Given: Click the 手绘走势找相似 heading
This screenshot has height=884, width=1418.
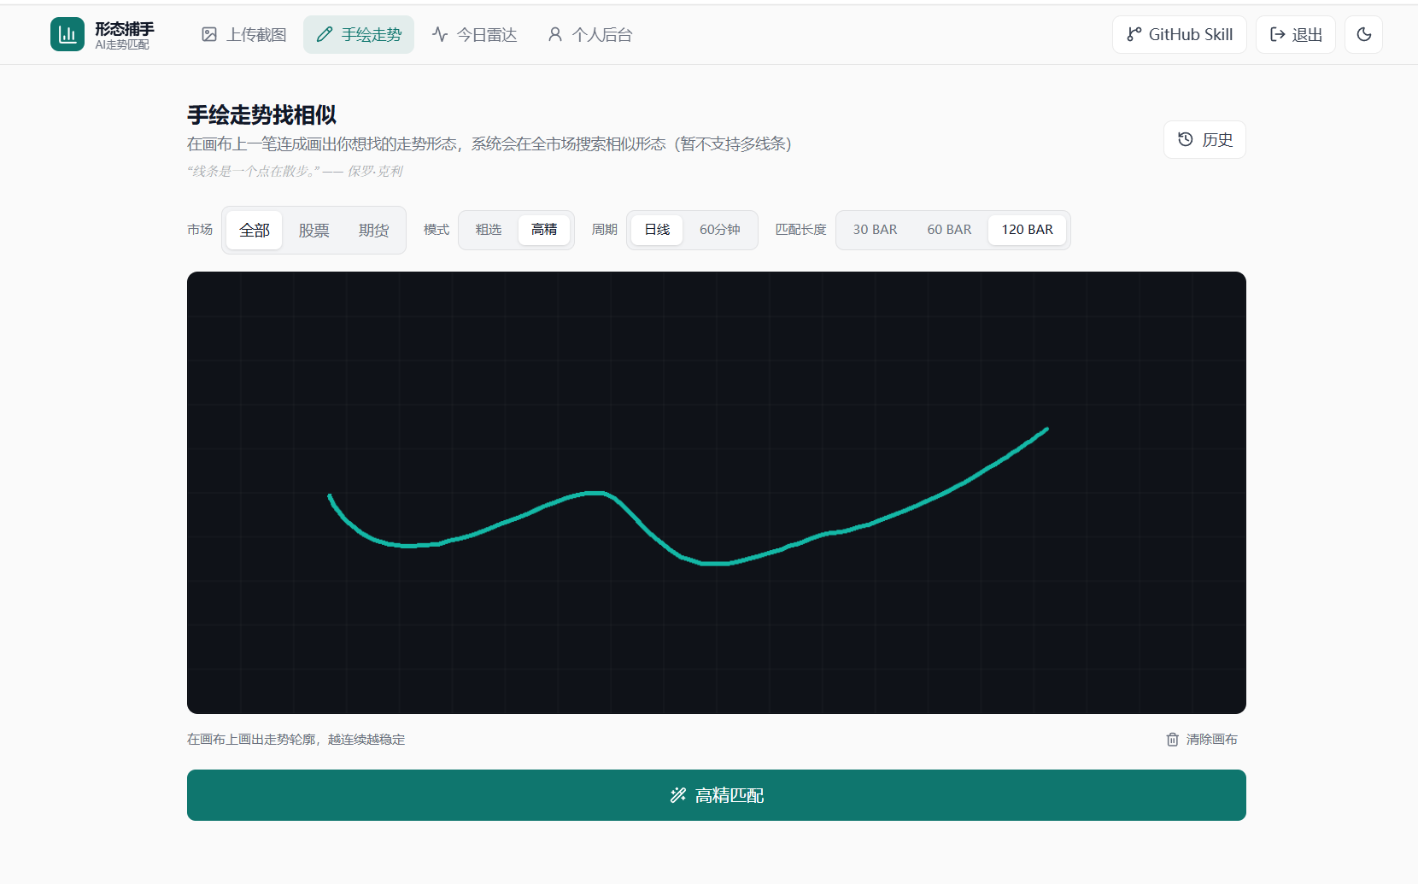Looking at the screenshot, I should [x=262, y=114].
